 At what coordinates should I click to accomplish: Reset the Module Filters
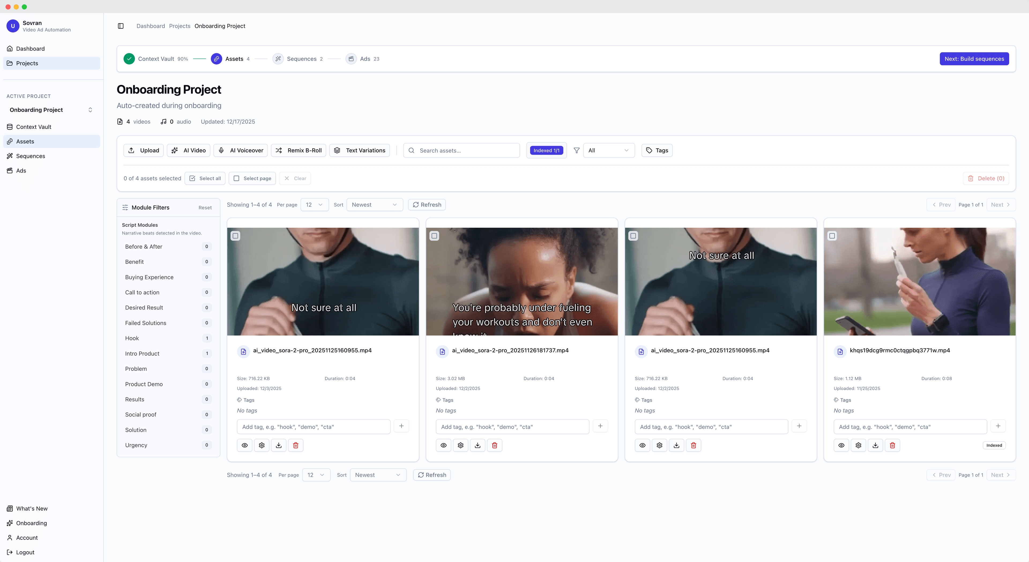(205, 207)
